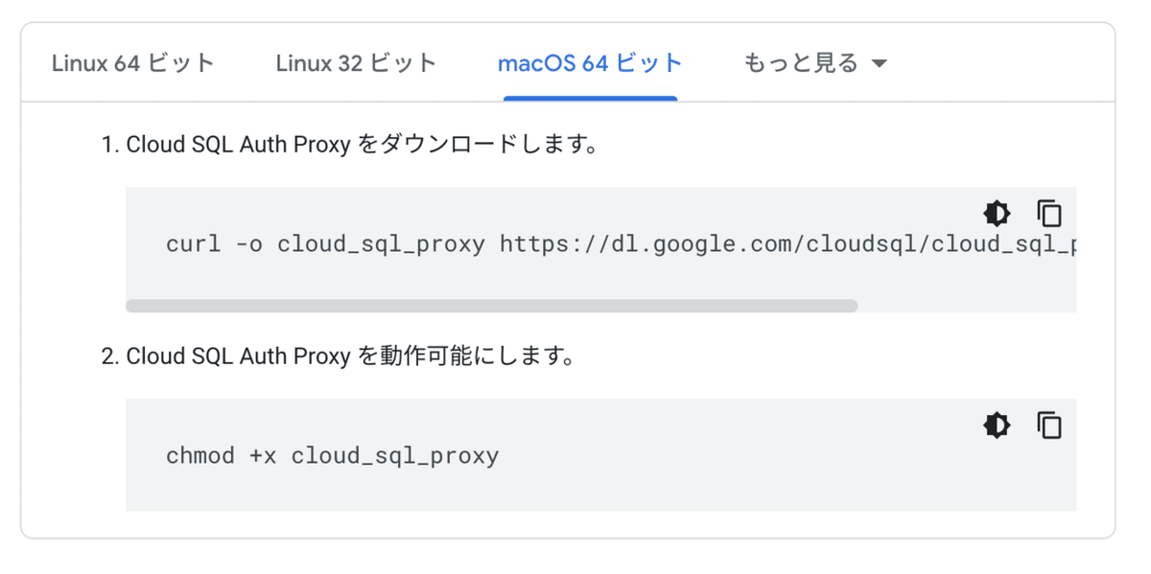Expand the chevron next to もっと見る
1151x574 pixels.
879,62
